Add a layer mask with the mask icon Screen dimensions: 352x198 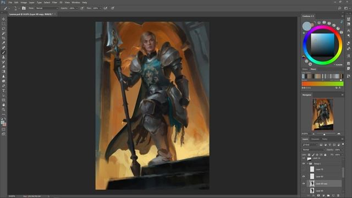(318, 196)
